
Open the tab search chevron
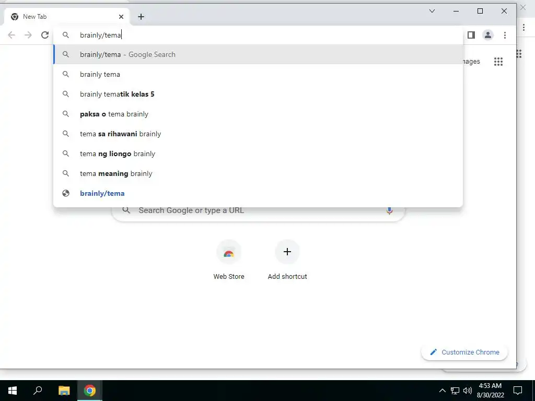tap(432, 11)
